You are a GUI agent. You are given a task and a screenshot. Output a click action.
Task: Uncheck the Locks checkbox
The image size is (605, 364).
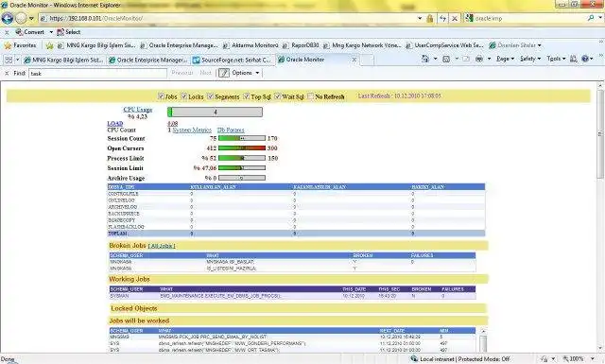(184, 96)
